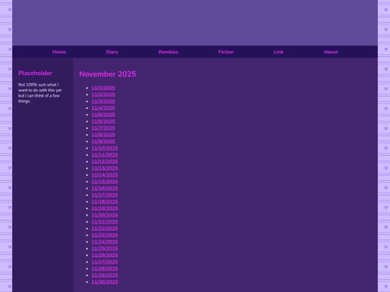This screenshot has height=292, width=390.
Task: Open the 11/7/2025 diary entry
Action: point(103,128)
